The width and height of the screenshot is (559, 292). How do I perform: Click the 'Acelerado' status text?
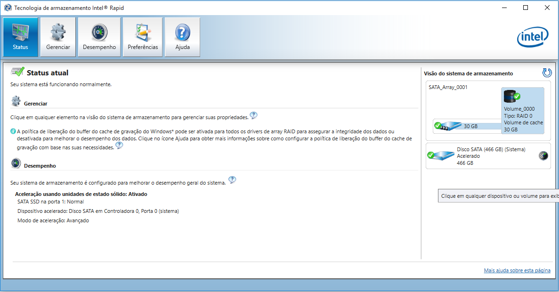point(469,156)
